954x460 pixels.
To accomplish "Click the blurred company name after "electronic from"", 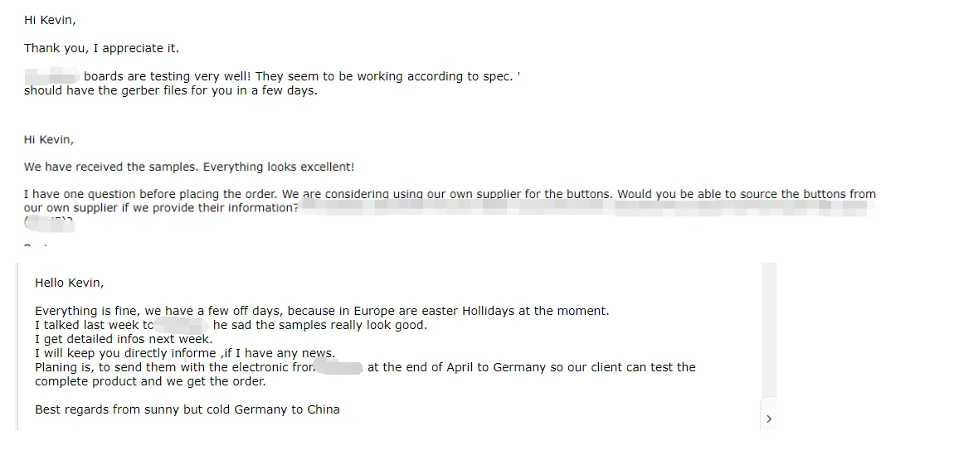I will tap(339, 367).
